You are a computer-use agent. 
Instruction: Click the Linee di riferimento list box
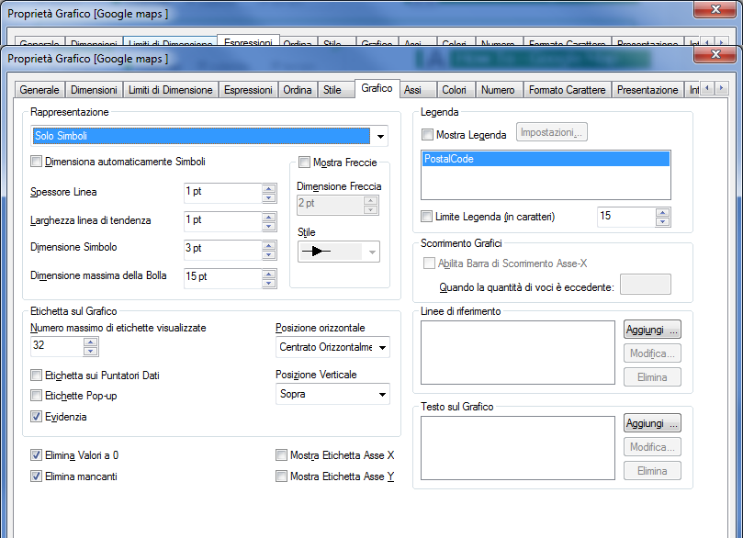[x=517, y=353]
